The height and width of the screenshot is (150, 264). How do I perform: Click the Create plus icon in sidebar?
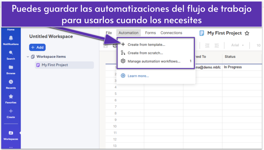tap(11, 111)
